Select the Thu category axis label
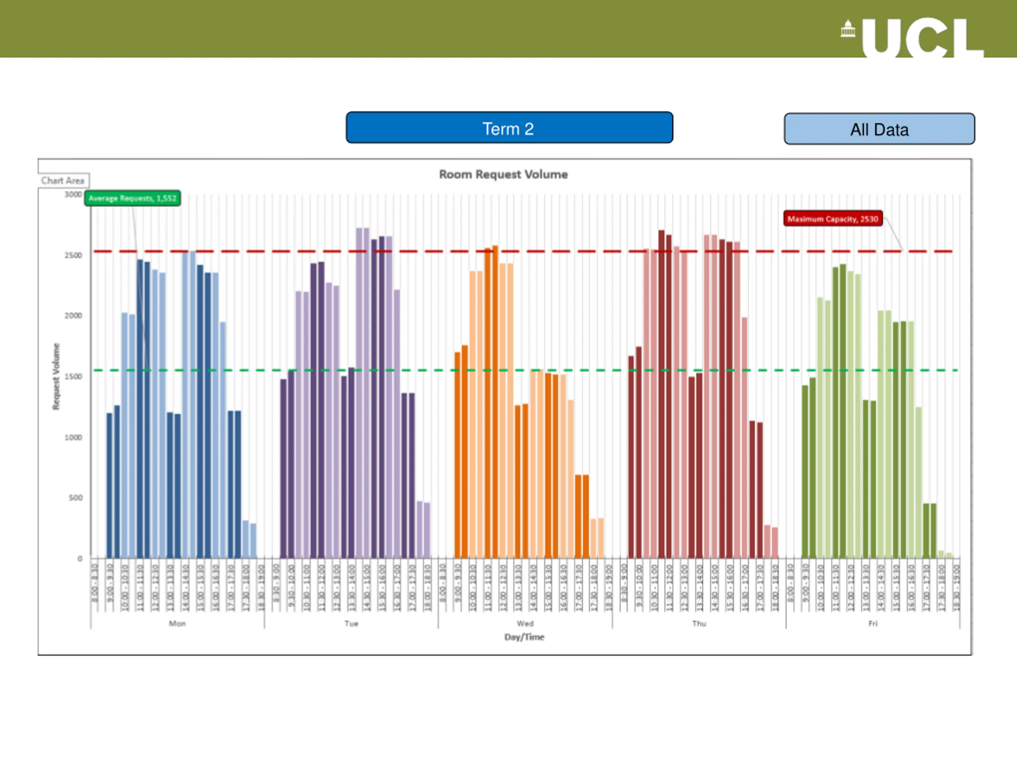1017x763 pixels. pos(699,623)
